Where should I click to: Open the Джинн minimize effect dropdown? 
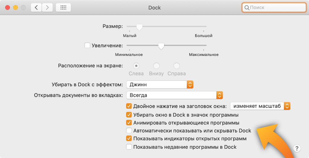pos(160,84)
